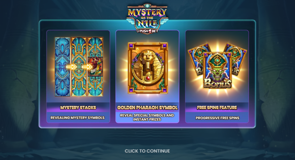
Task: Click the Golden Pharaoh Symbol title
Action: [147, 107]
